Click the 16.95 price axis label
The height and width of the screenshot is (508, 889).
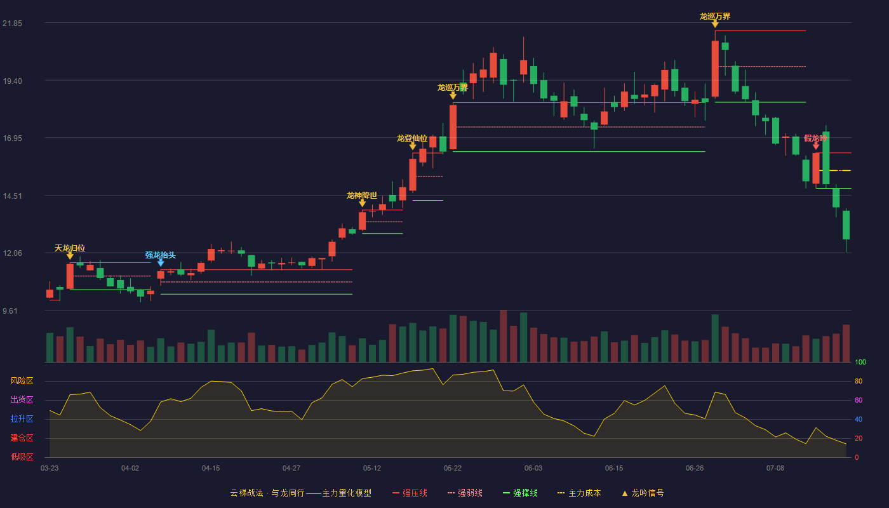(12, 138)
